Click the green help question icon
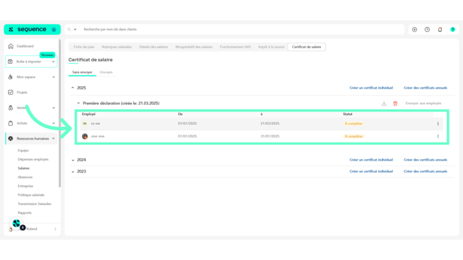 [x=453, y=30]
